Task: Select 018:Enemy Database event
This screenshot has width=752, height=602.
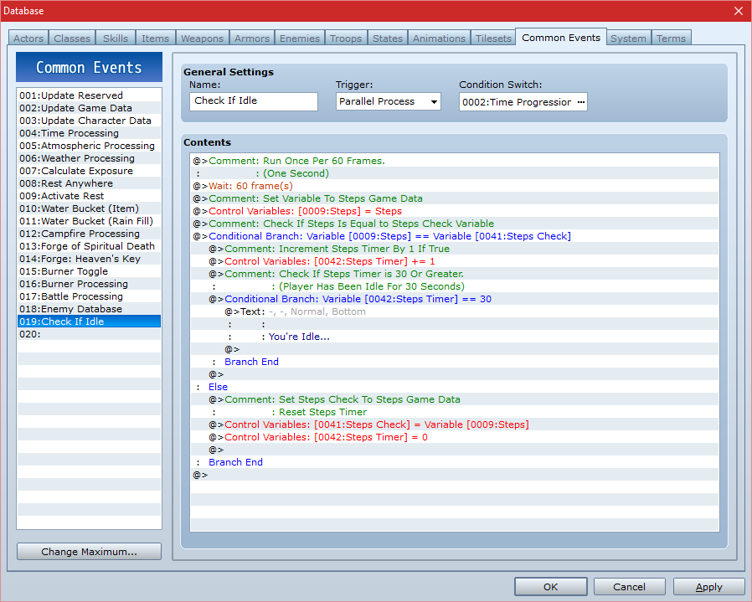Action: (89, 309)
